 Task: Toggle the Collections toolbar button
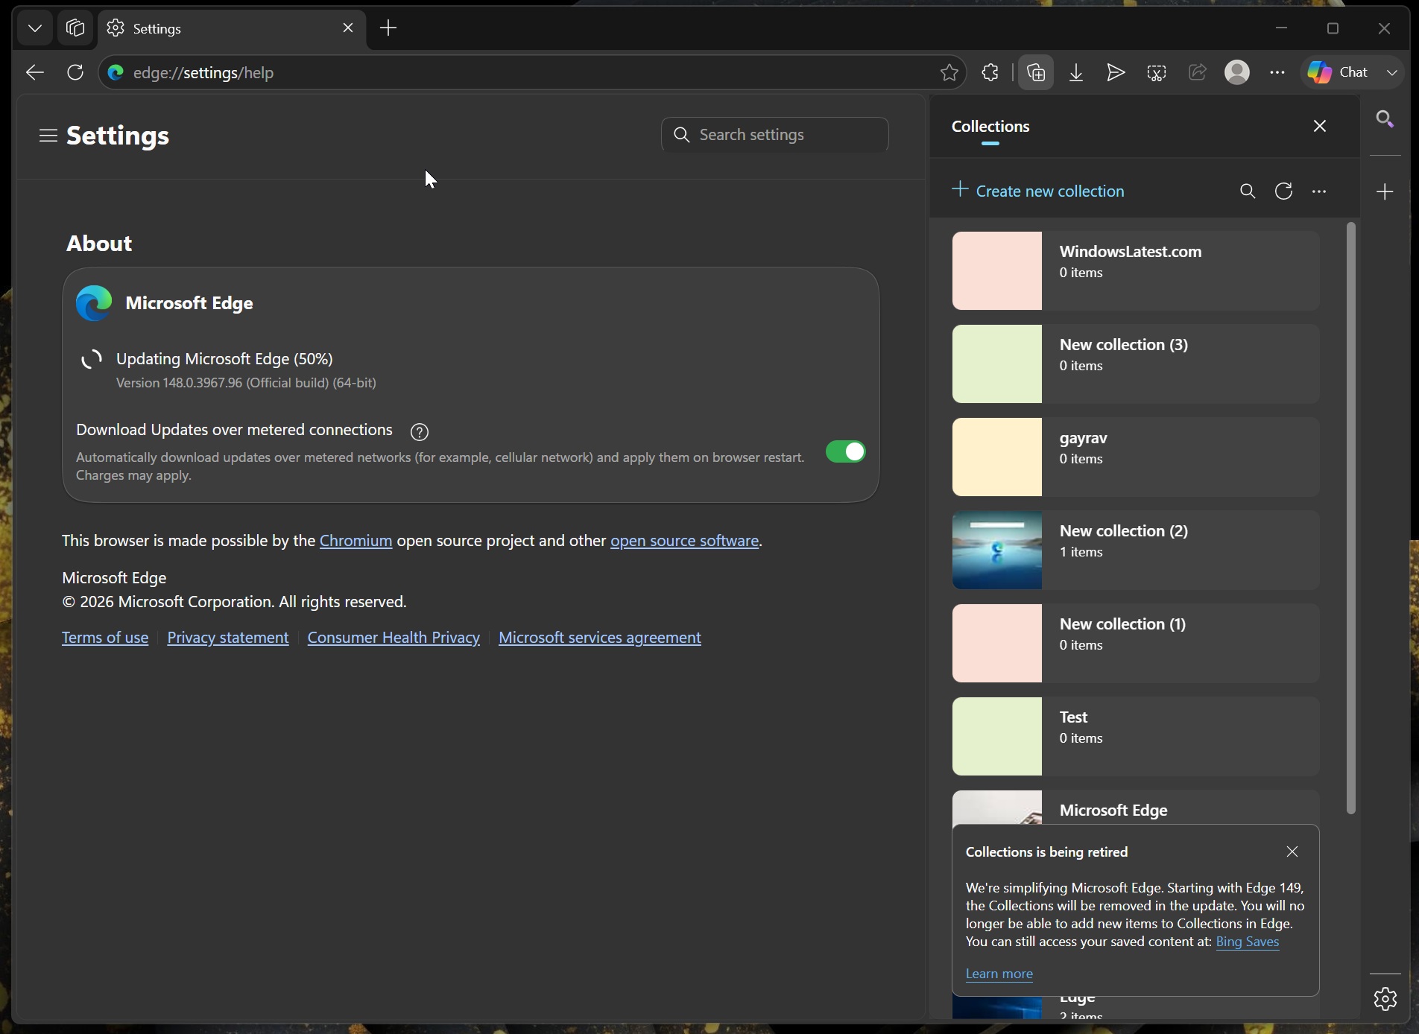tap(1036, 73)
